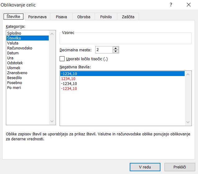Choose red 1234,10 negative number format
The width and height of the screenshot is (198, 174).
coord(68,79)
